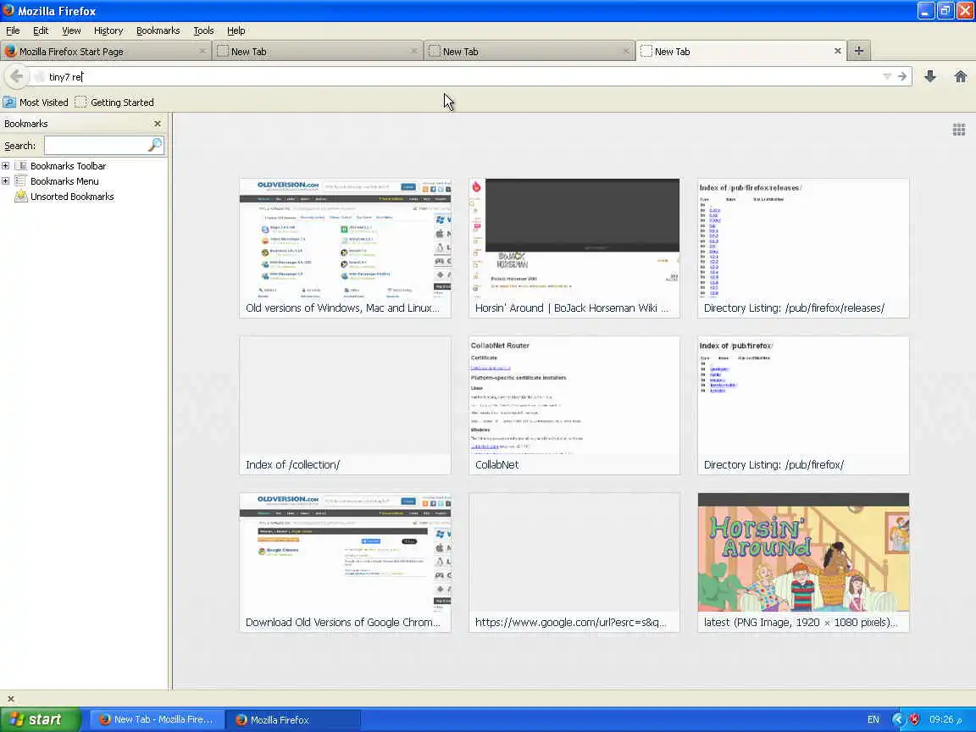Screen dimensions: 976x732
Task: Open Directory Listing /pub/firefox/ thumbnail
Action: coord(803,405)
